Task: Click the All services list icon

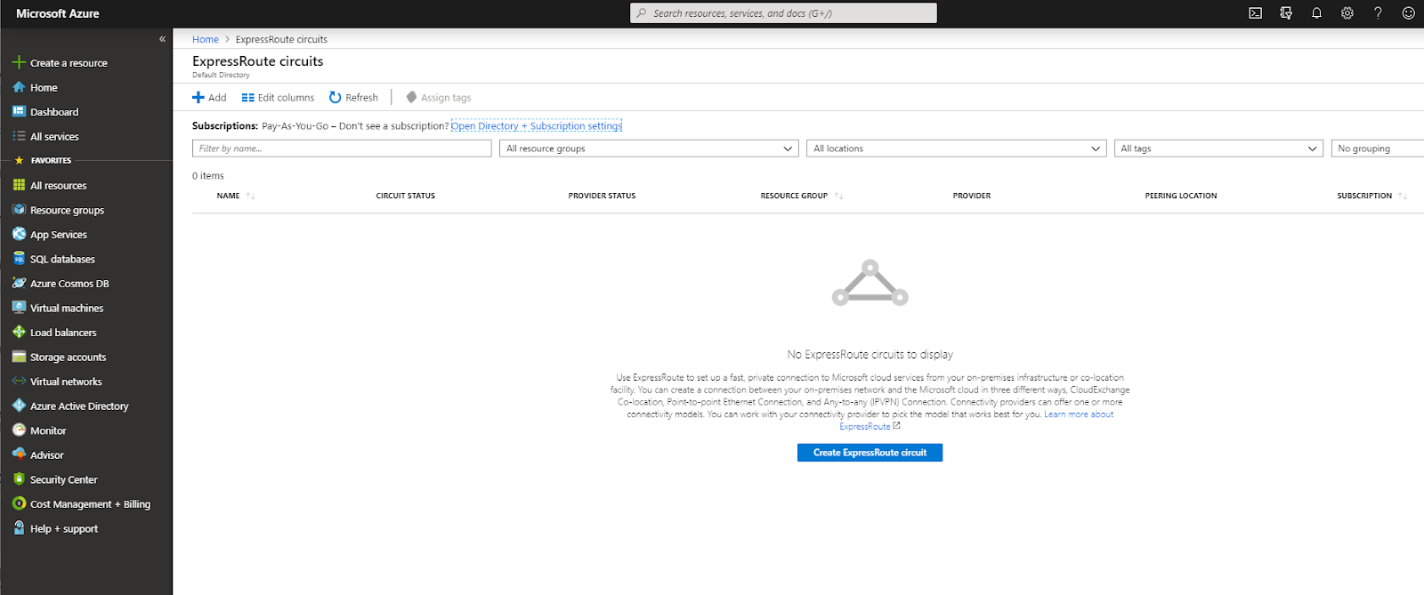Action: coord(19,136)
